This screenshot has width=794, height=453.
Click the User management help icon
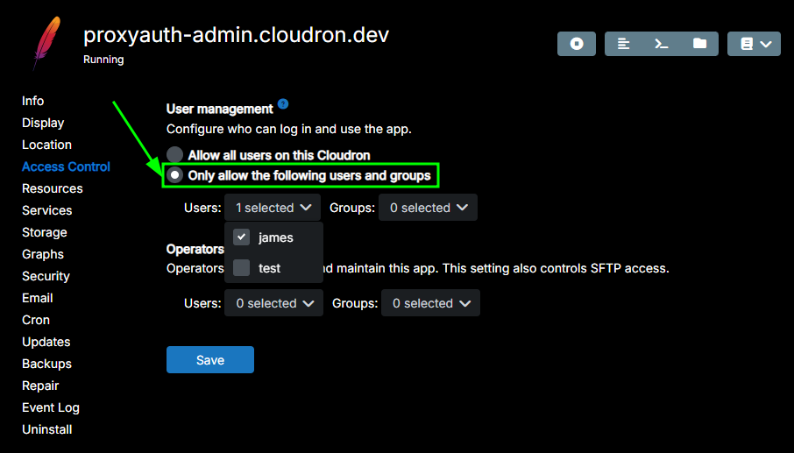pyautogui.click(x=283, y=104)
